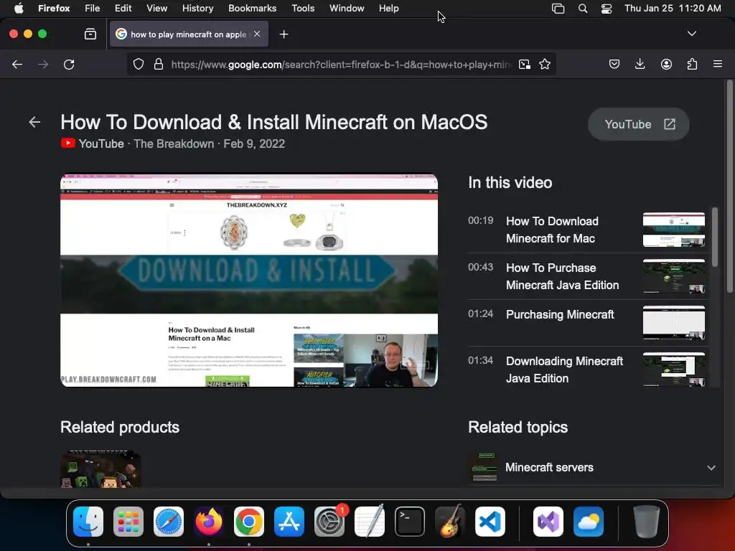Open the Edit menu
The width and height of the screenshot is (735, 551).
click(x=123, y=8)
